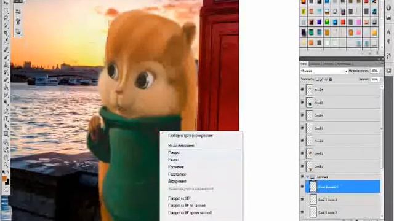Switch to the Слои tab

point(304,64)
